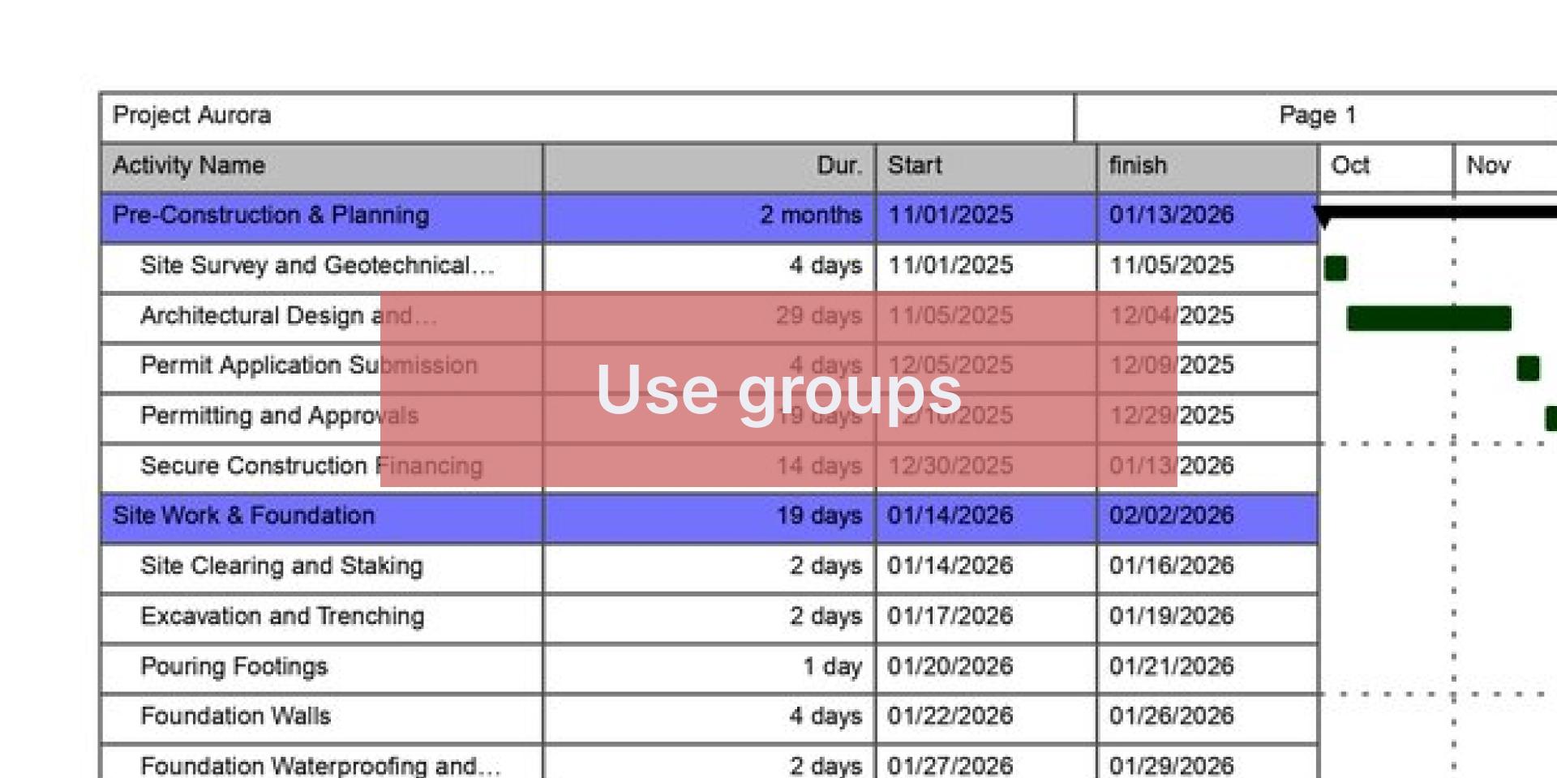This screenshot has height=778, width=1557.
Task: Click the 01/14/2026 start date of Site Clearing
Action: [x=950, y=566]
